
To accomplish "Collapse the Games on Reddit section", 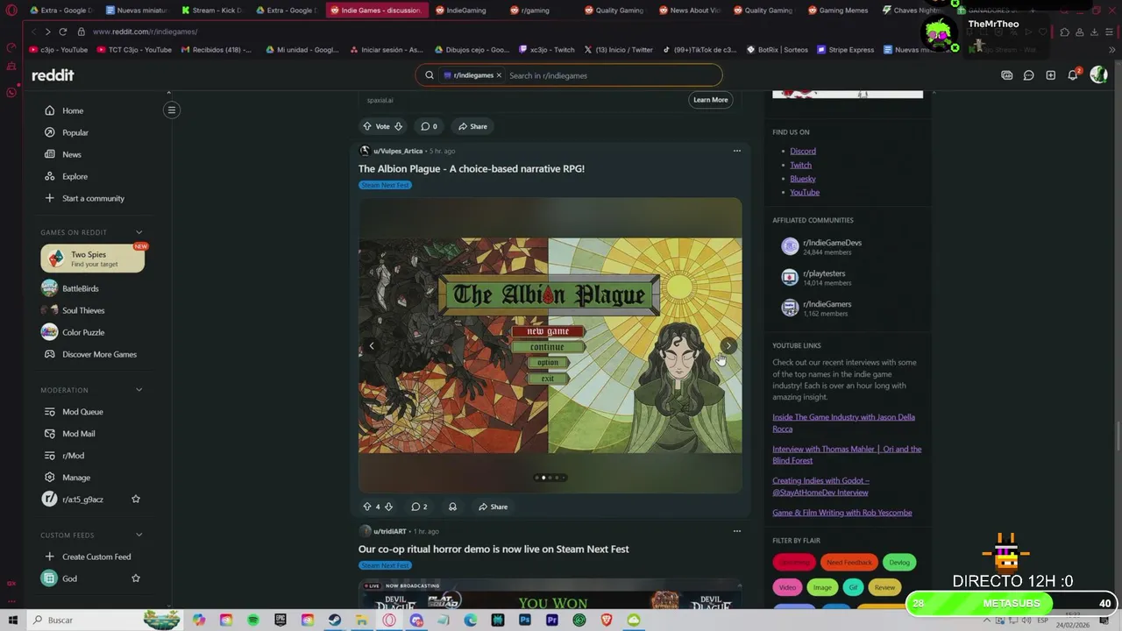I will pyautogui.click(x=138, y=232).
